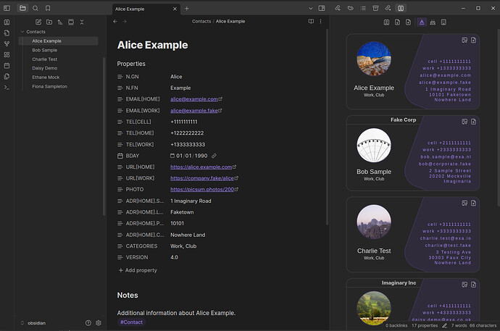This screenshot has height=331, width=500.
Task: Navigate back with the left arrow
Action: tap(115, 21)
